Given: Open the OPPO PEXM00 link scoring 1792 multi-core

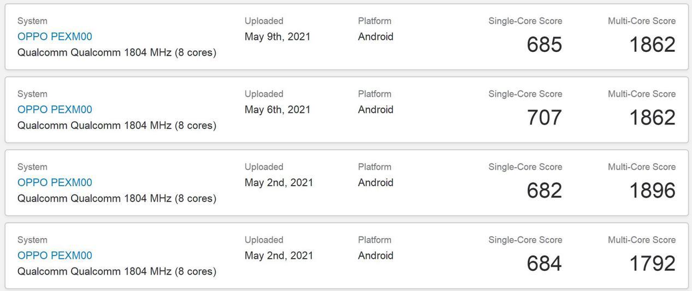Looking at the screenshot, I should click(55, 256).
